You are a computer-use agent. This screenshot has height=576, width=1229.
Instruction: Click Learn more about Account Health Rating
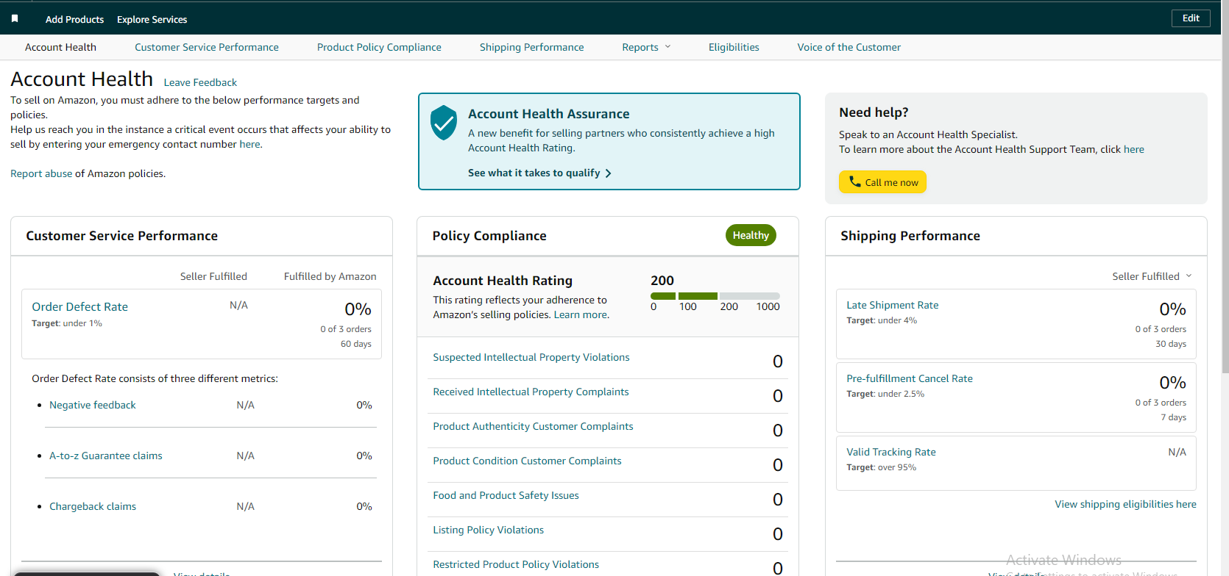581,314
